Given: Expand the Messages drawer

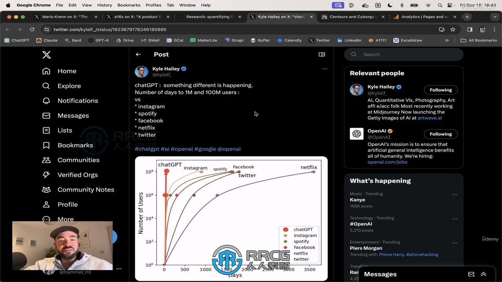Looking at the screenshot, I should pos(484,274).
